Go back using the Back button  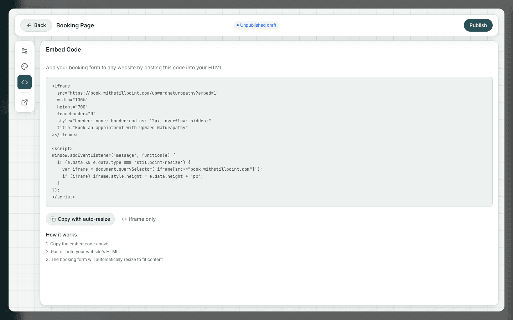[x=36, y=25]
